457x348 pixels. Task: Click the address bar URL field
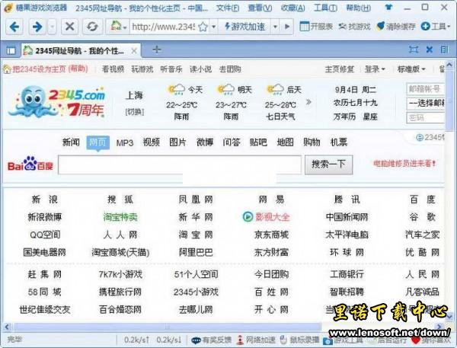coord(164,27)
